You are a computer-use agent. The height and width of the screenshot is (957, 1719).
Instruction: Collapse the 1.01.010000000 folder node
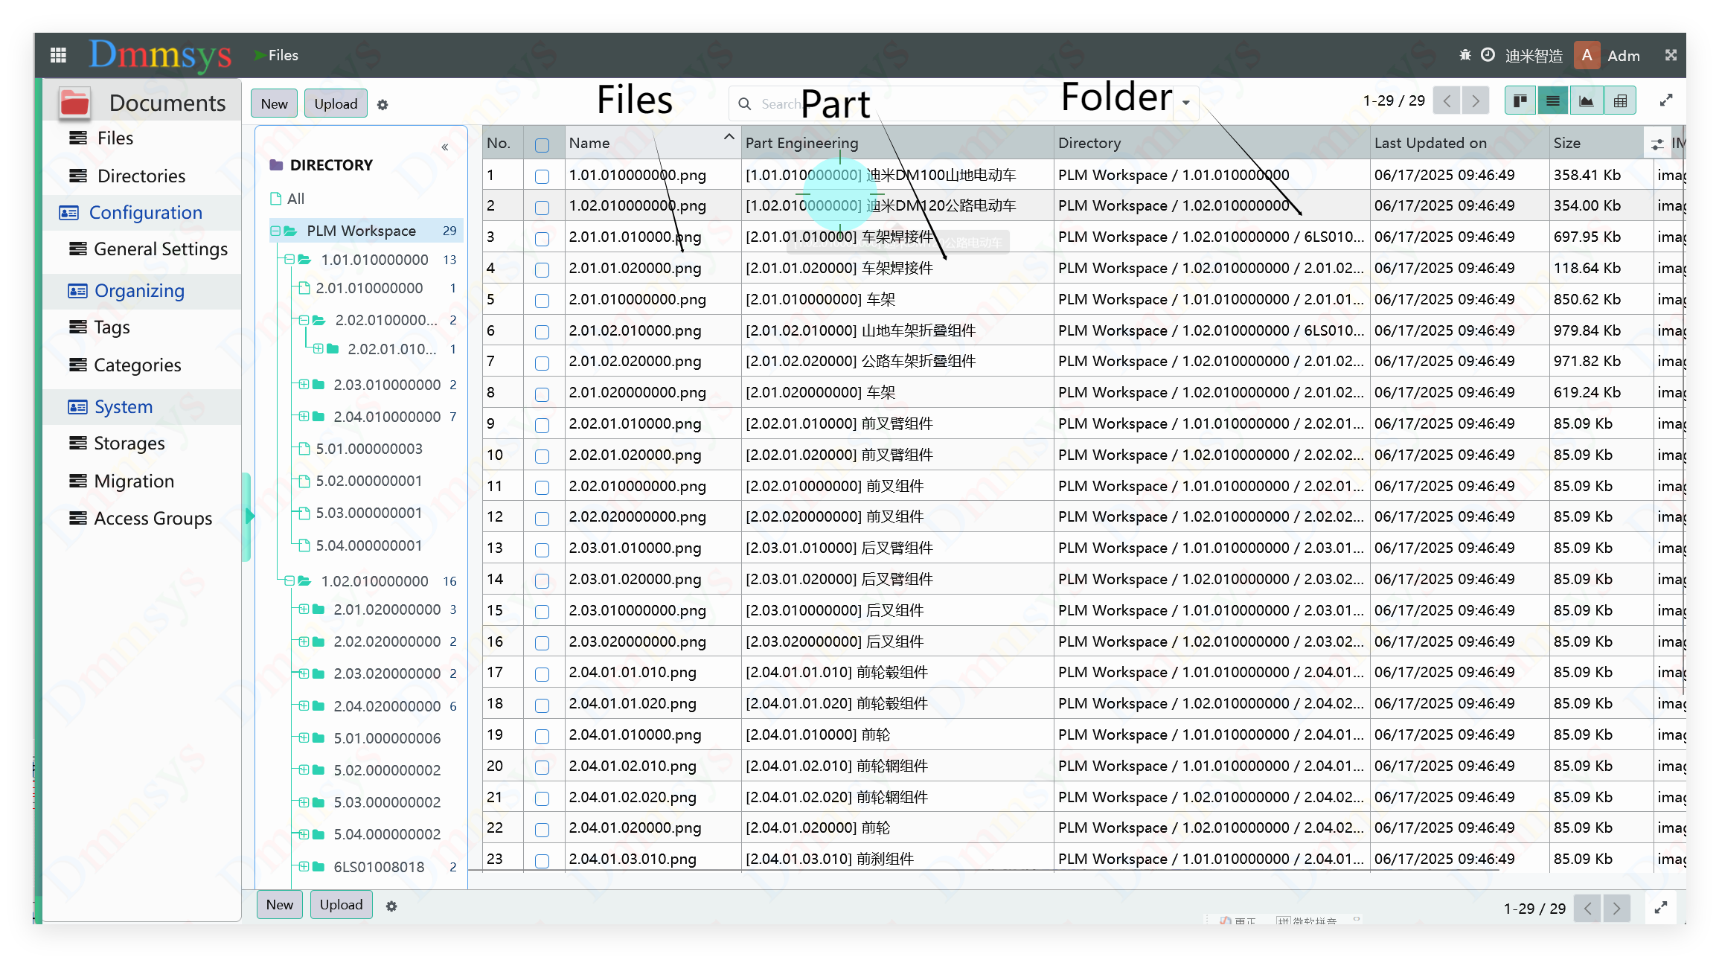pyautogui.click(x=289, y=260)
